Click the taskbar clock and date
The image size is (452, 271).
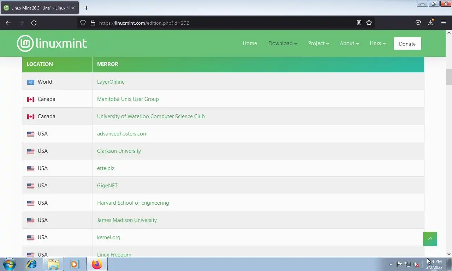(434, 264)
